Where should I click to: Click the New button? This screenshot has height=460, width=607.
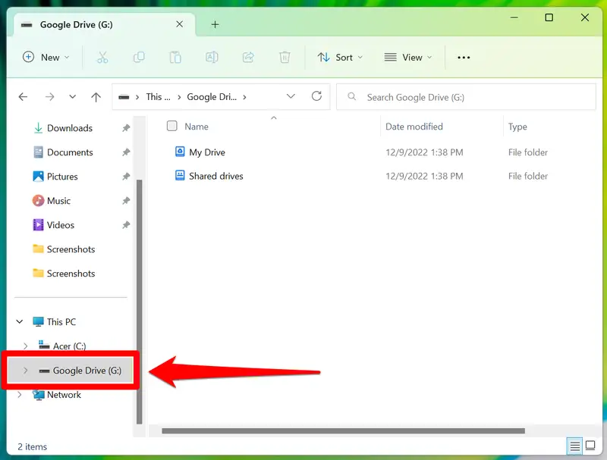tap(46, 58)
